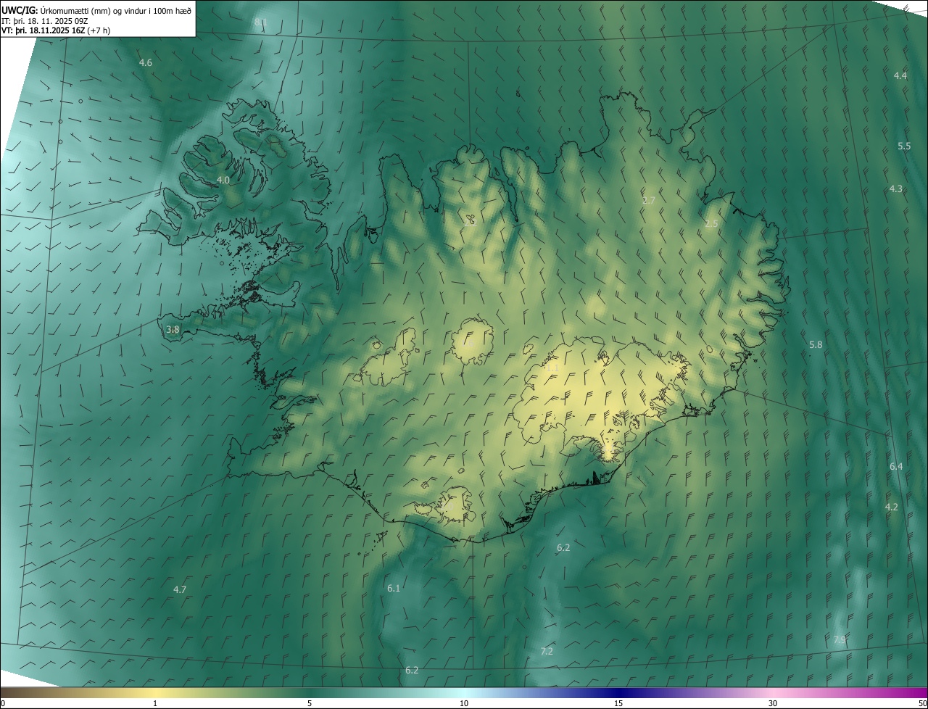This screenshot has width=928, height=709.
Task: Click the 7.2 value label
Action: click(547, 652)
